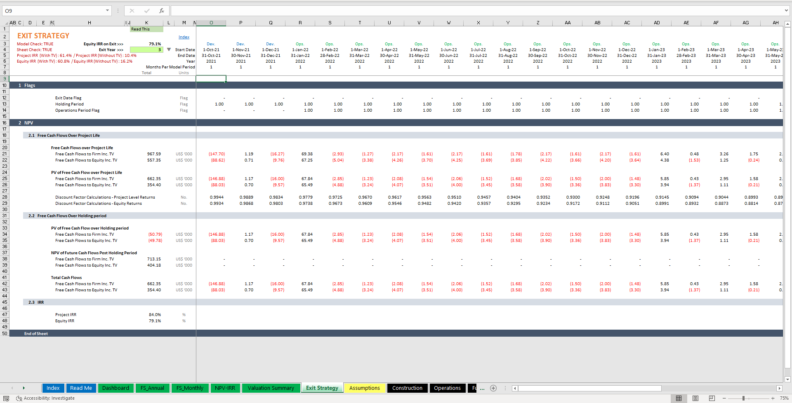Select the Normal view icon in the status bar

679,398
